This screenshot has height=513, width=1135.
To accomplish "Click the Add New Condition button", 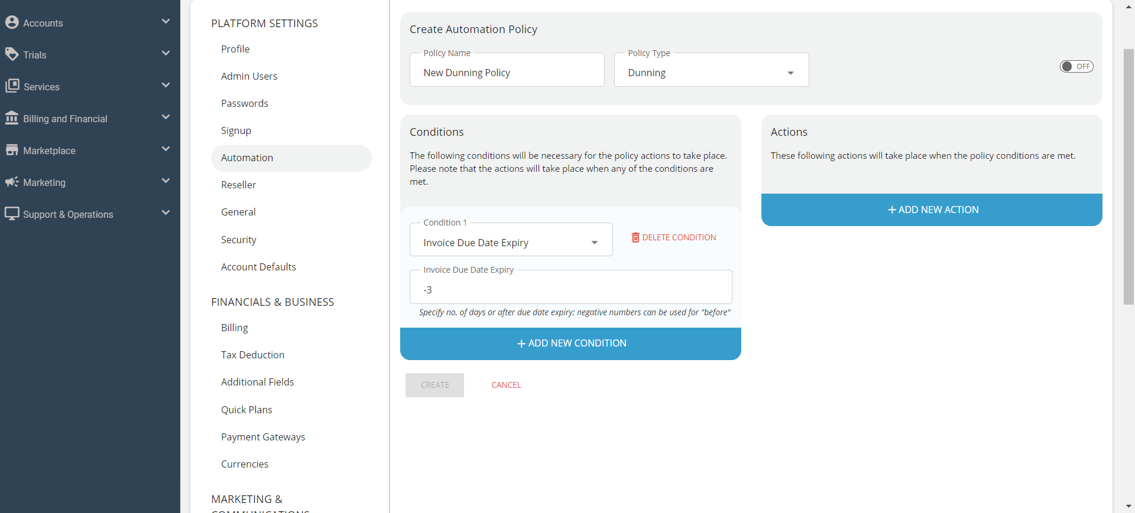I will click(570, 344).
